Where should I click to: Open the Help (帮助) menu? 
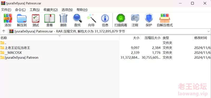(82, 10)
